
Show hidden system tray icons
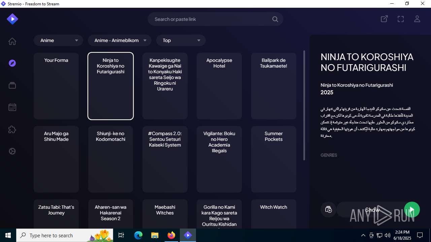click(x=363, y=235)
